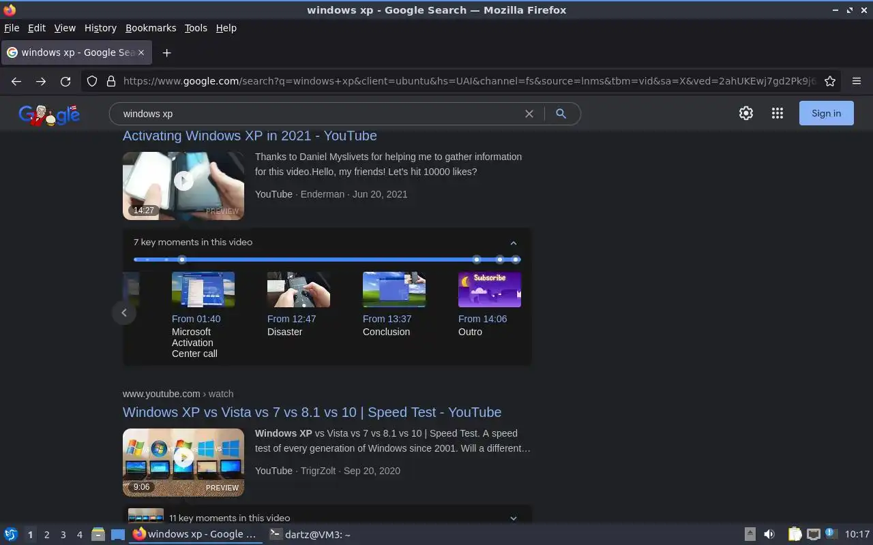This screenshot has width=873, height=545.
Task: Jump to key moment From 12:47
Action: pyautogui.click(x=291, y=319)
